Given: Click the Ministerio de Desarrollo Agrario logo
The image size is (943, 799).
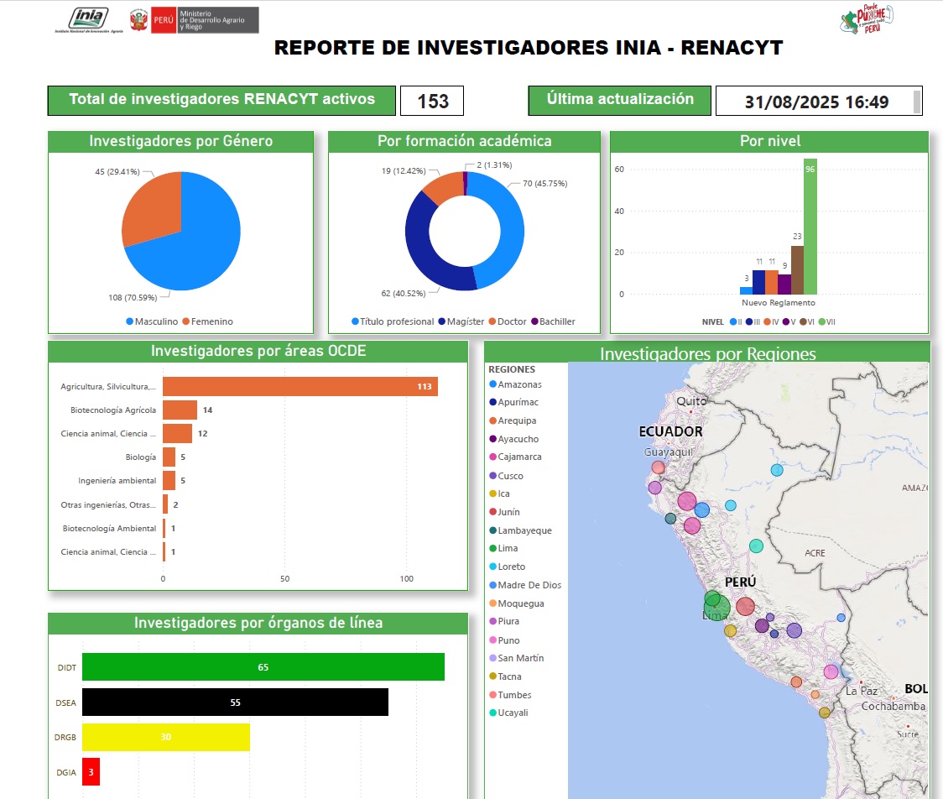Looking at the screenshot, I should click(x=194, y=20).
